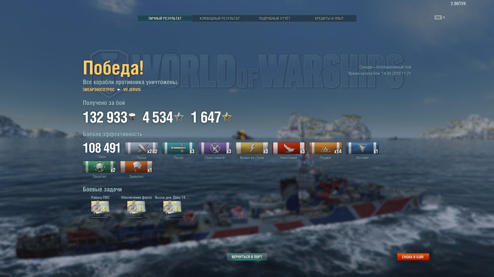Select the blue Затопил flooding ribbon
This screenshot has height=277, width=494.
click(x=362, y=148)
